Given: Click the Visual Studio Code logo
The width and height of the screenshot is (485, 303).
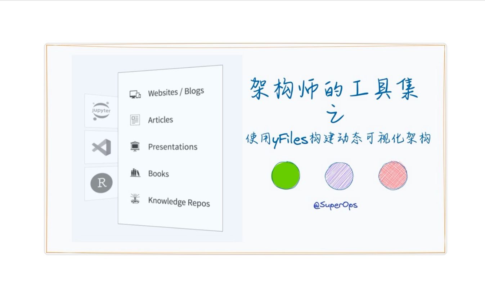Looking at the screenshot, I should pyautogui.click(x=102, y=147).
